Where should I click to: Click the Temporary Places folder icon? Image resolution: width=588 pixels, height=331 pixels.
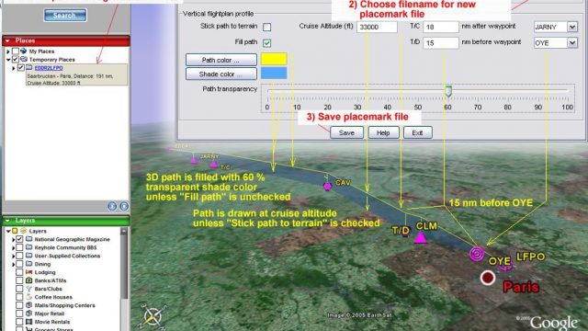pyautogui.click(x=24, y=59)
